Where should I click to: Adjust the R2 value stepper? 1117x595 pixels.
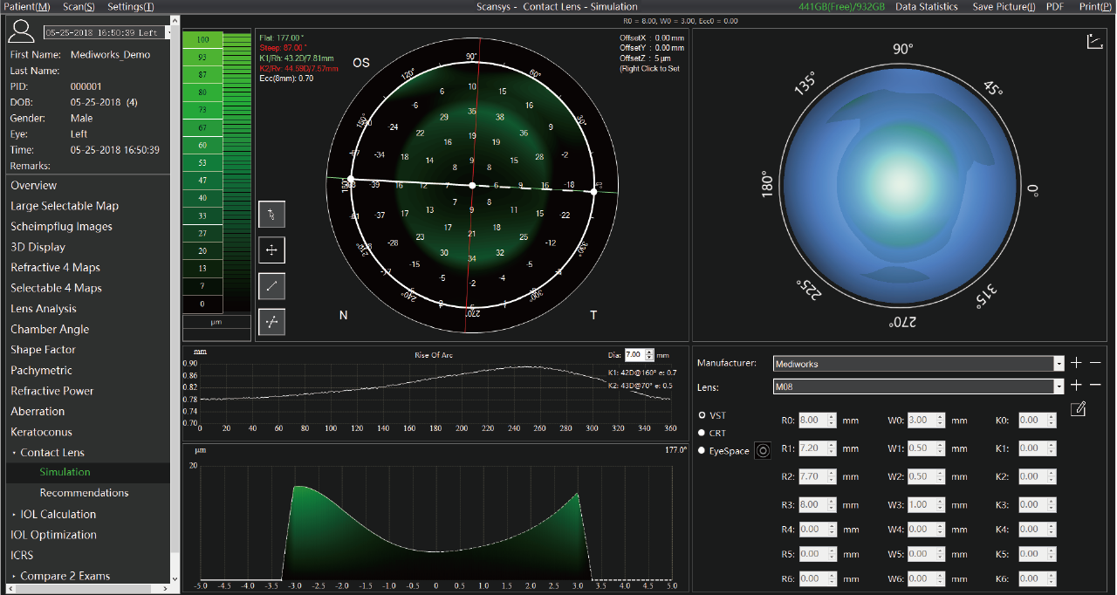click(x=832, y=476)
